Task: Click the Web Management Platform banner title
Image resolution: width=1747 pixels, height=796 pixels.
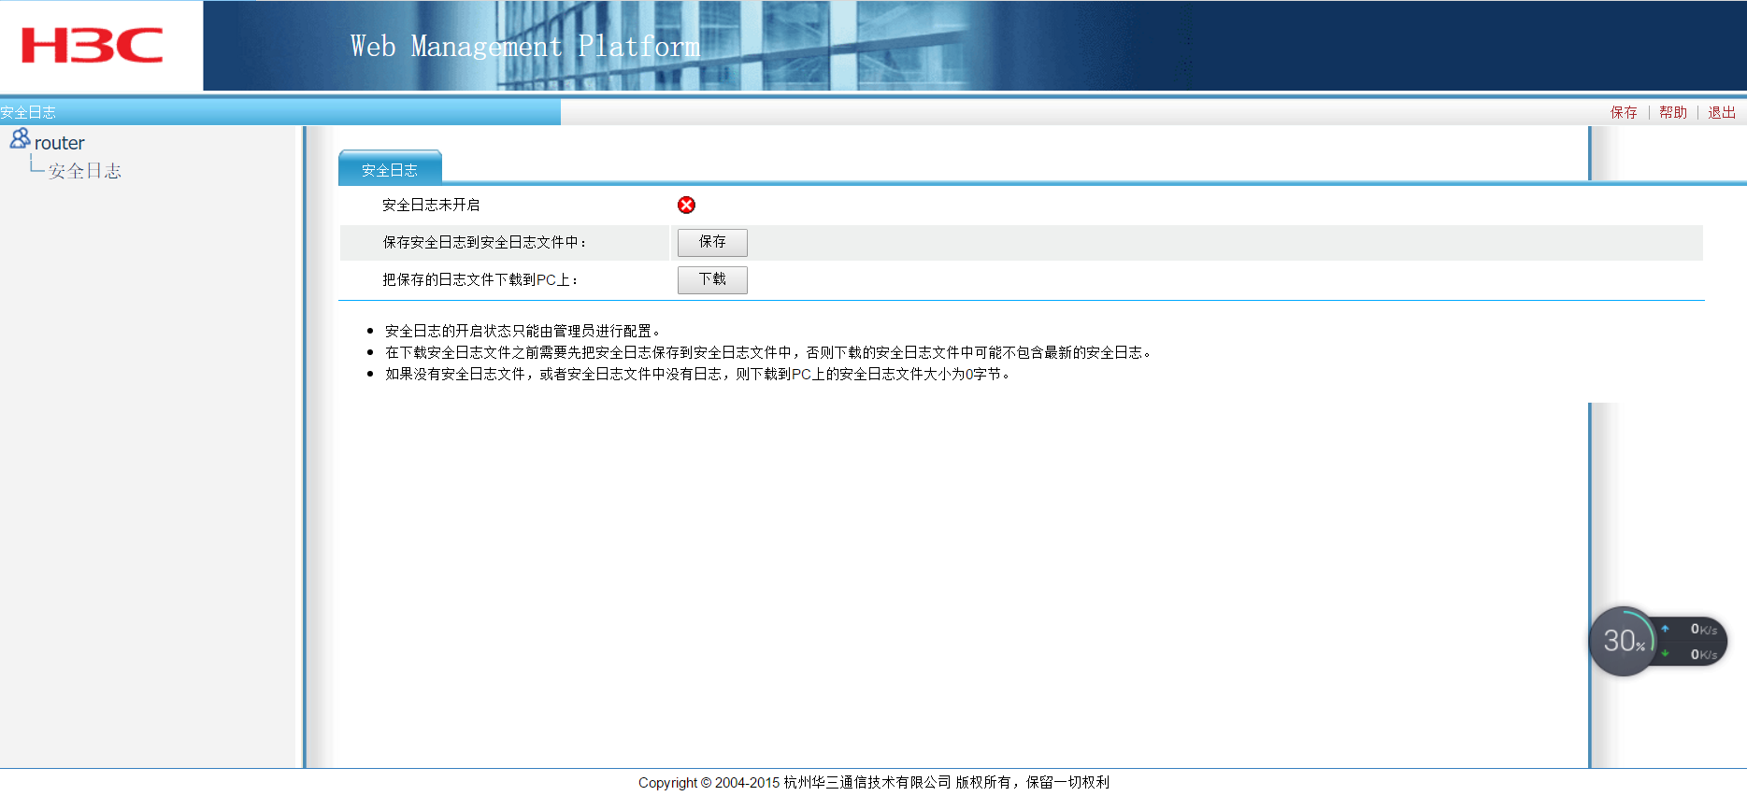Action: [525, 46]
